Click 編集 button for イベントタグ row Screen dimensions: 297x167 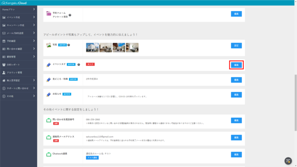tap(236, 65)
